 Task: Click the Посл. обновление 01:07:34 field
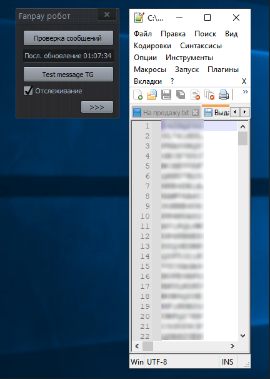tap(68, 56)
